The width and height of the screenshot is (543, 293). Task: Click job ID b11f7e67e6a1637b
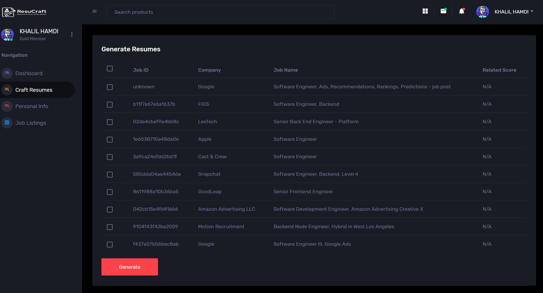(154, 104)
